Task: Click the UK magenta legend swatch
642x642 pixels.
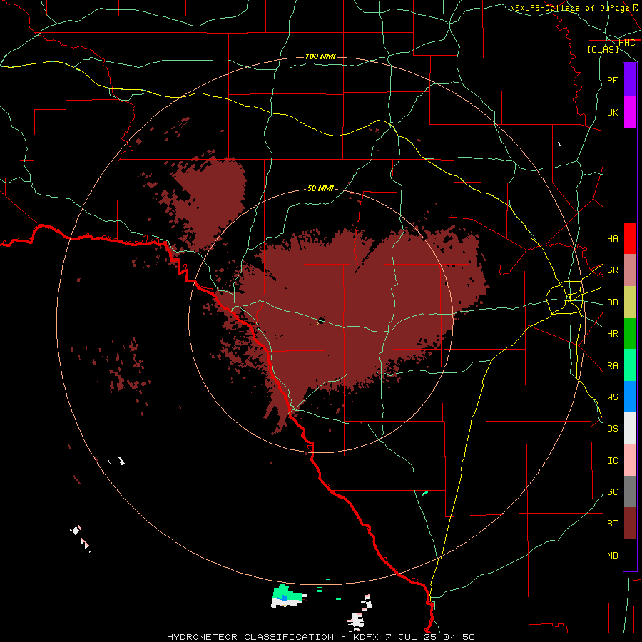Action: (x=630, y=112)
